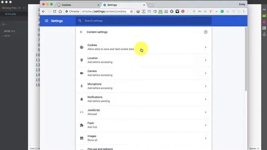
Task: Click split-view icon beside Working Files
Action: coord(25,8)
